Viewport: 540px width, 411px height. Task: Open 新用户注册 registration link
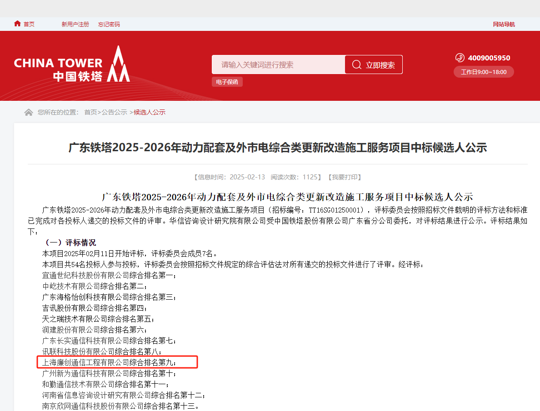coord(75,24)
